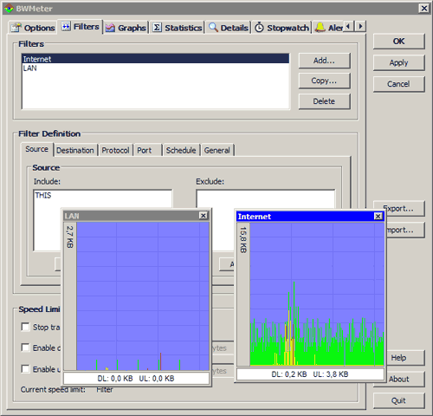
Task: Click the Internet traffic graph area
Action: pyautogui.click(x=317, y=294)
